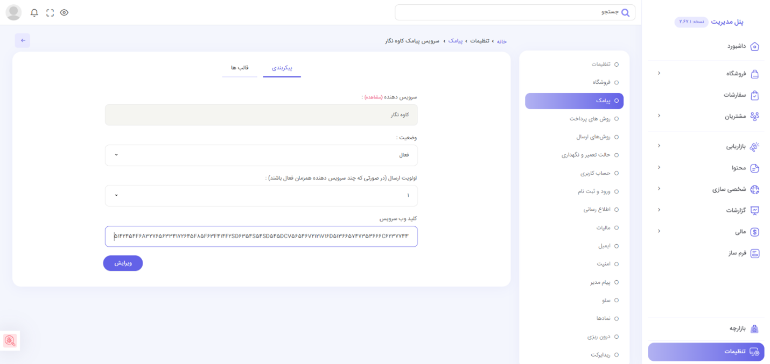Select the پیکربندی tab

(282, 68)
